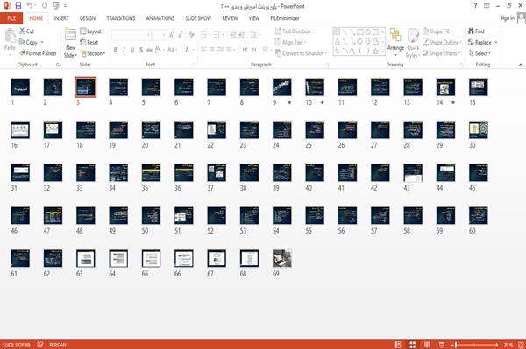Insert a New Slide using the icon
The width and height of the screenshot is (526, 349).
(x=70, y=35)
